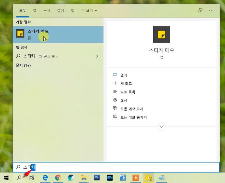Open Sticky Notes 설정

click(124, 100)
